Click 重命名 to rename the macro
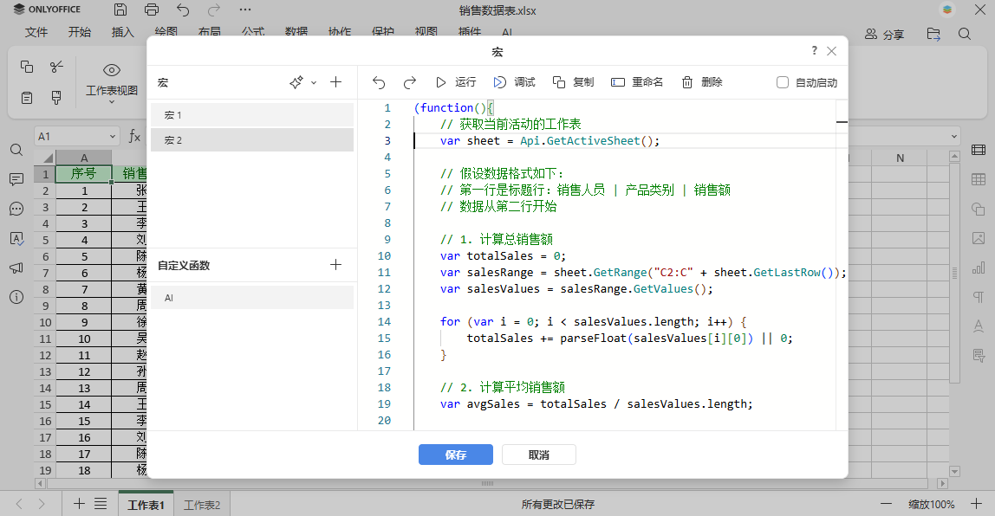995x516 pixels. [637, 82]
